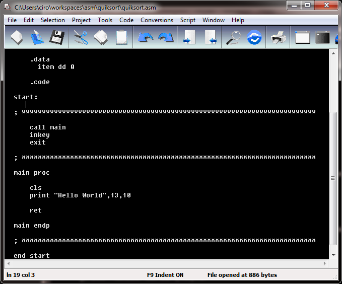Paste from clipboard icon
Viewport: 342px width, 284px height.
pos(121,38)
